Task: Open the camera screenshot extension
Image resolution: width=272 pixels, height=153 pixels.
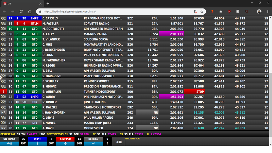Action: pos(221,12)
